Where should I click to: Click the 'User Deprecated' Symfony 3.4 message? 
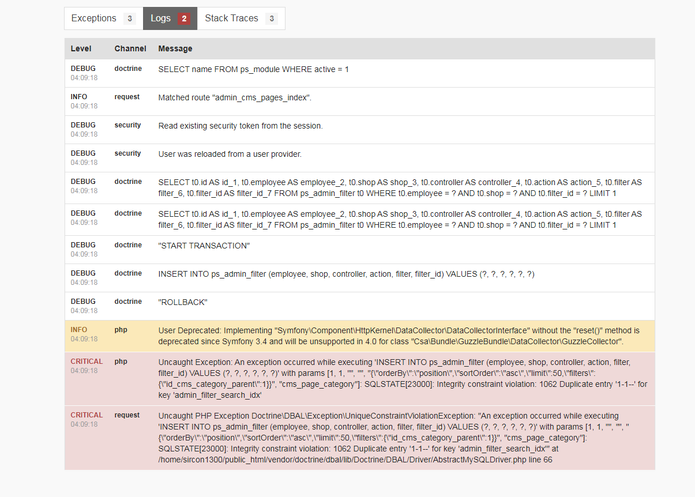pyautogui.click(x=399, y=336)
